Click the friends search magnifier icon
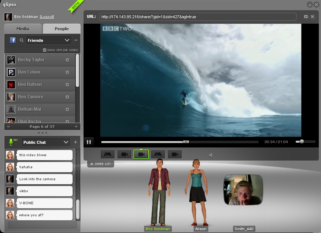Viewport: 321px width, 233px height. pos(22,40)
